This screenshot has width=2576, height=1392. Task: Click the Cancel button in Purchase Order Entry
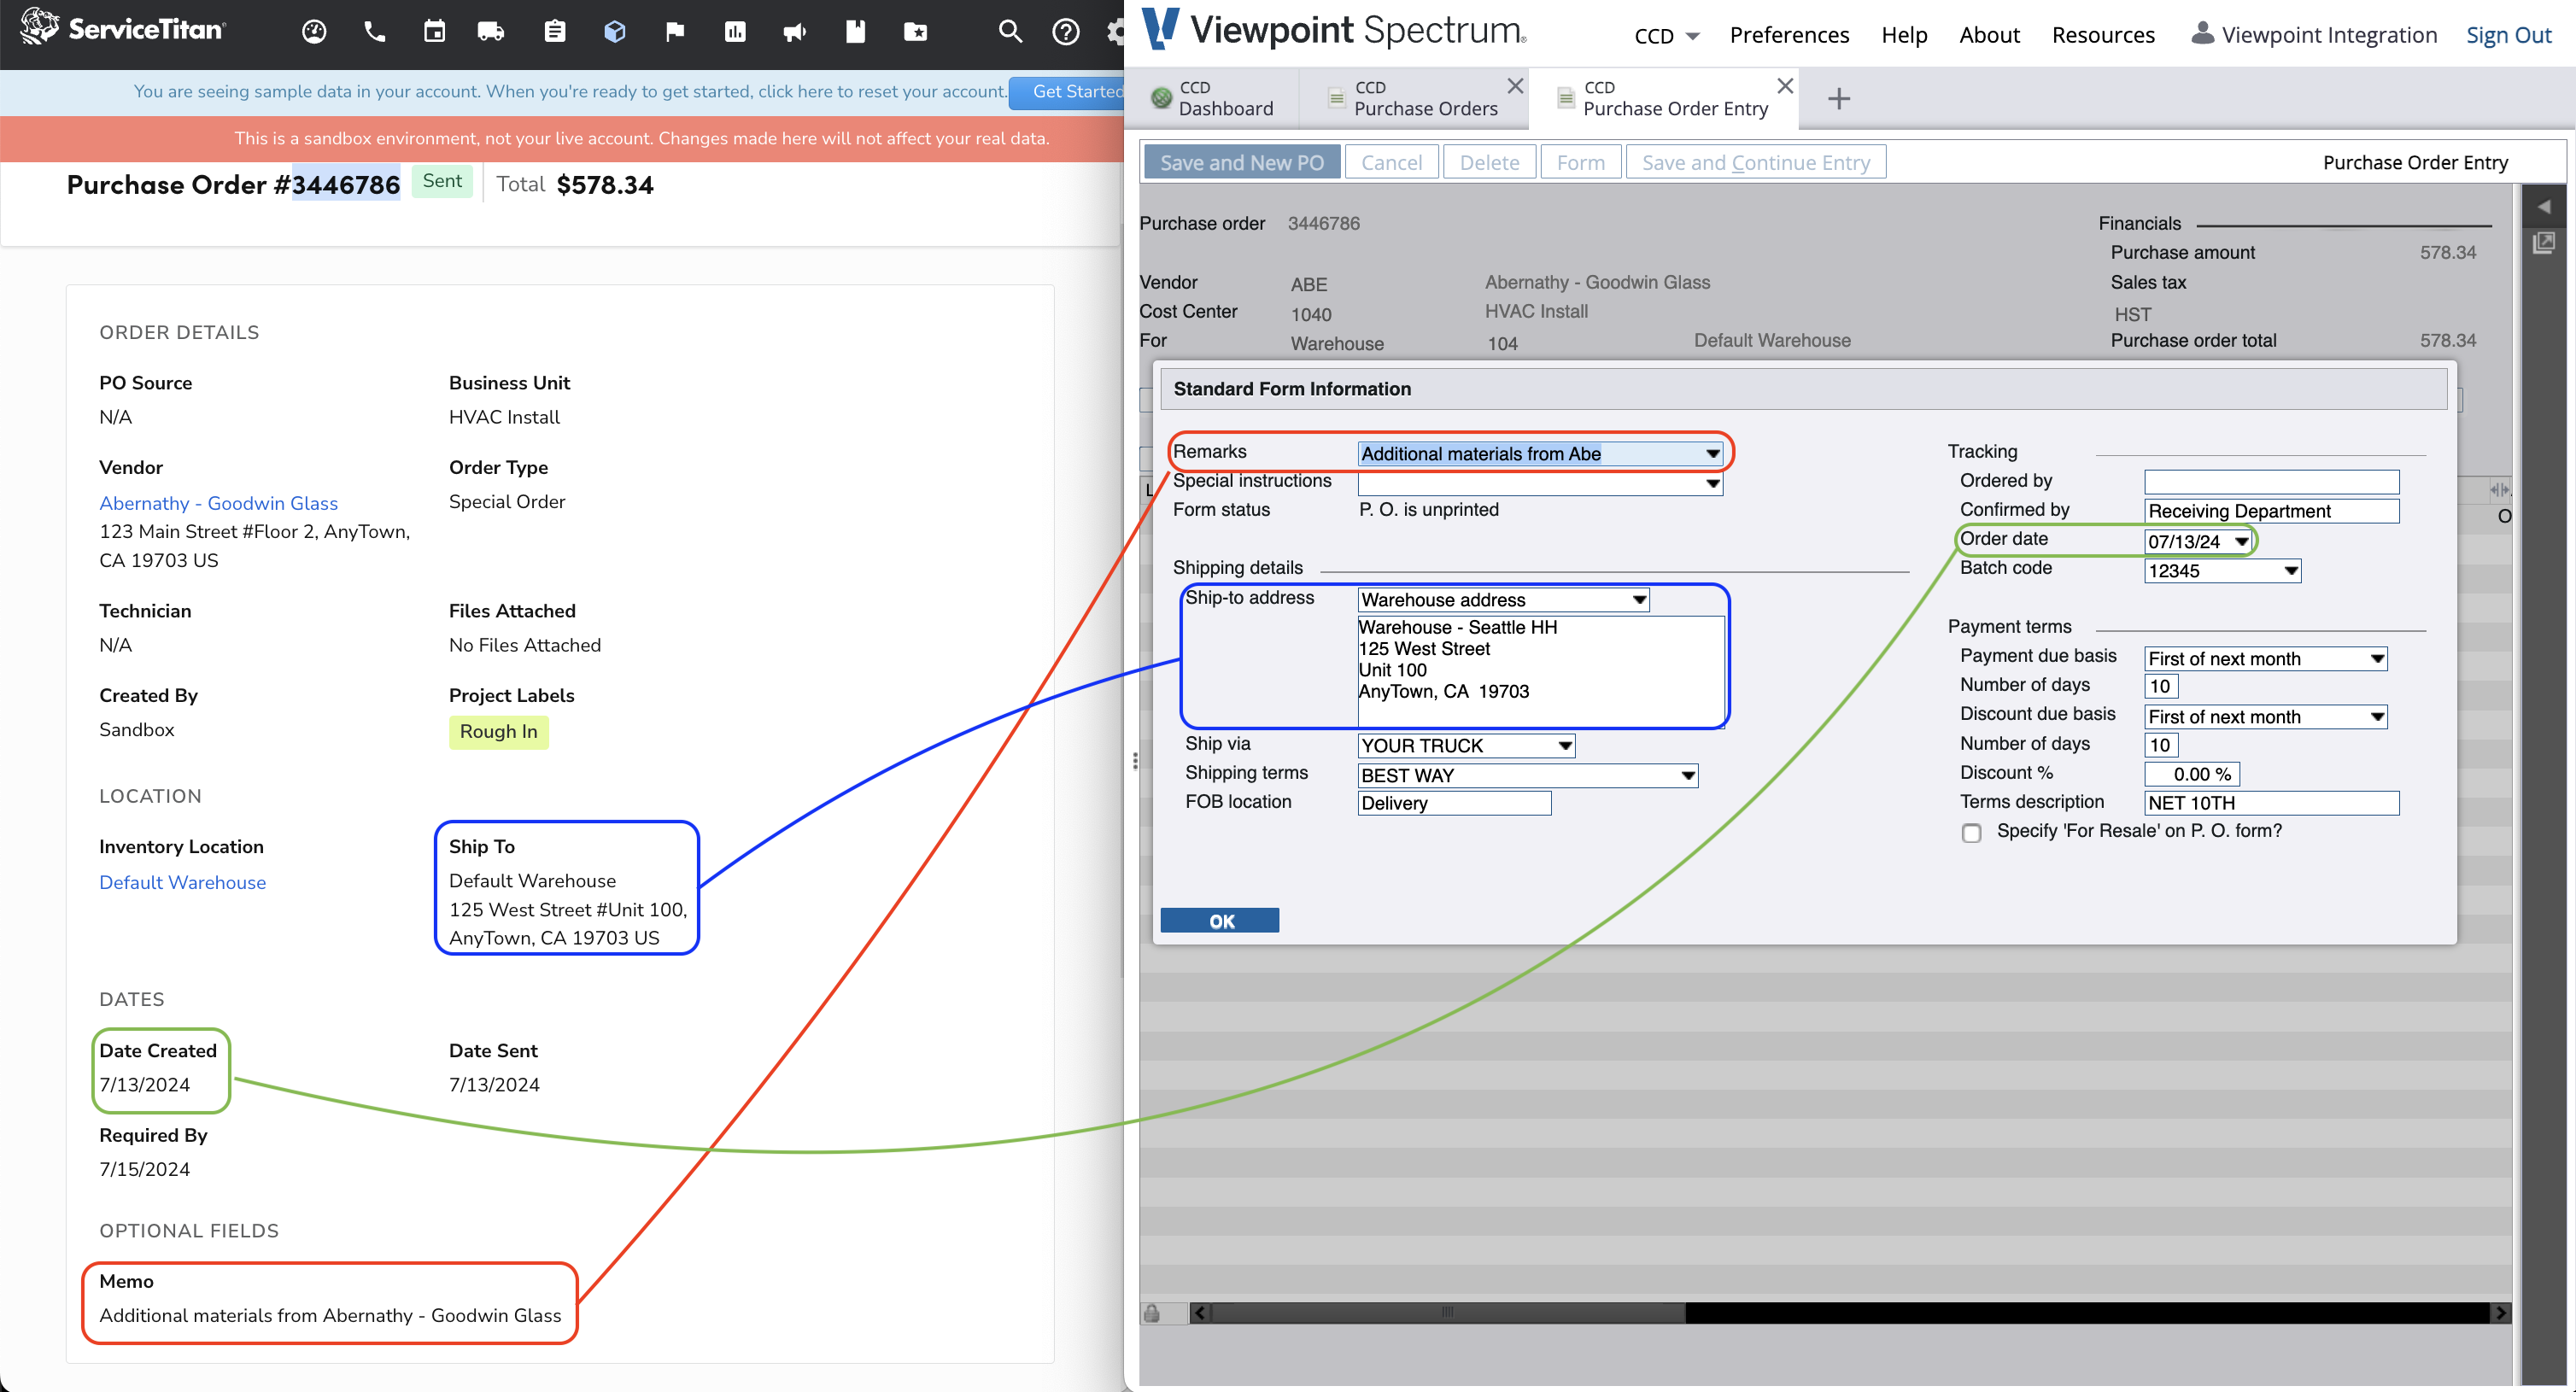coord(1391,161)
